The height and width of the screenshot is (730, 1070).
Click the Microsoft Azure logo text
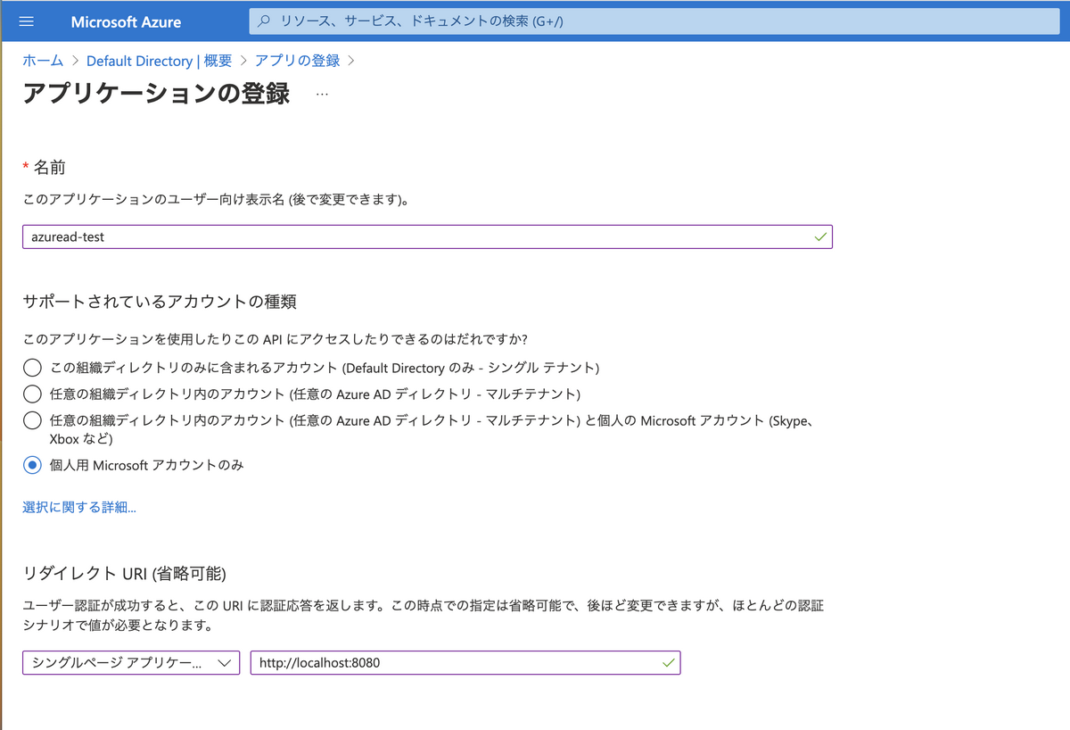126,21
